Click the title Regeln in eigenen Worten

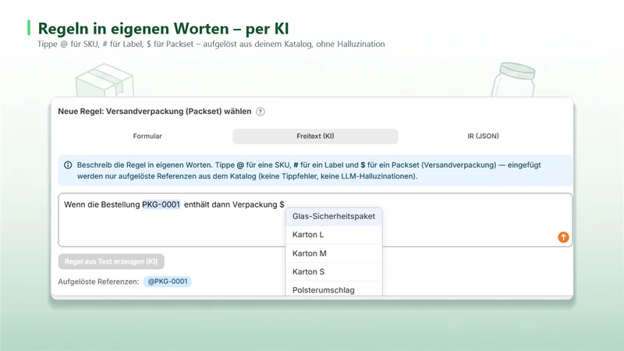pyautogui.click(x=163, y=29)
